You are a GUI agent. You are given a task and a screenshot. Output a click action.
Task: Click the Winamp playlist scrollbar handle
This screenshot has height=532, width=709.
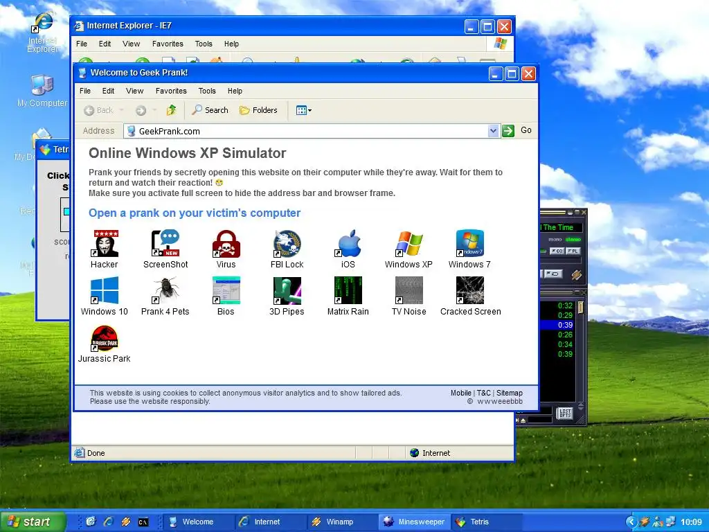tap(581, 307)
